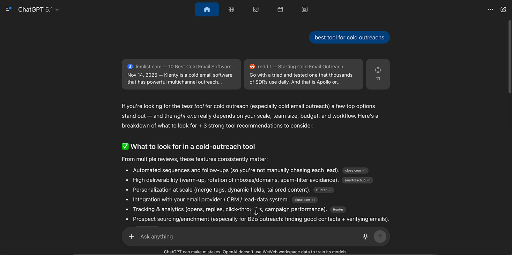Open the ChatGPT 5.1 model selector
This screenshot has height=255, width=512.
38,9
